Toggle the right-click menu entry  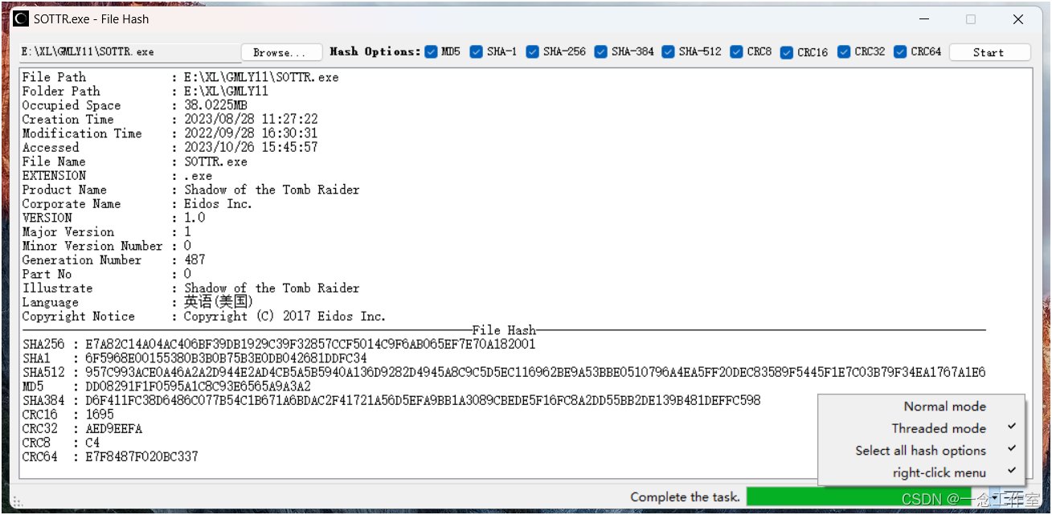point(921,472)
